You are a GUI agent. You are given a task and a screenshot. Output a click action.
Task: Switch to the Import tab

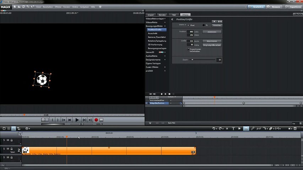click(x=151, y=15)
